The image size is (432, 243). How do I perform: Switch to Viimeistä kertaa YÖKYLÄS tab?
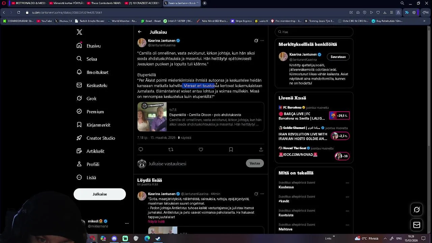[x=66, y=3]
